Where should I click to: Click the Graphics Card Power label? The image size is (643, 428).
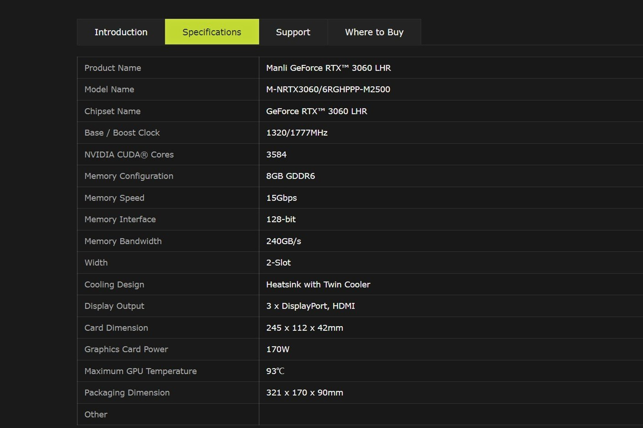[x=126, y=349]
